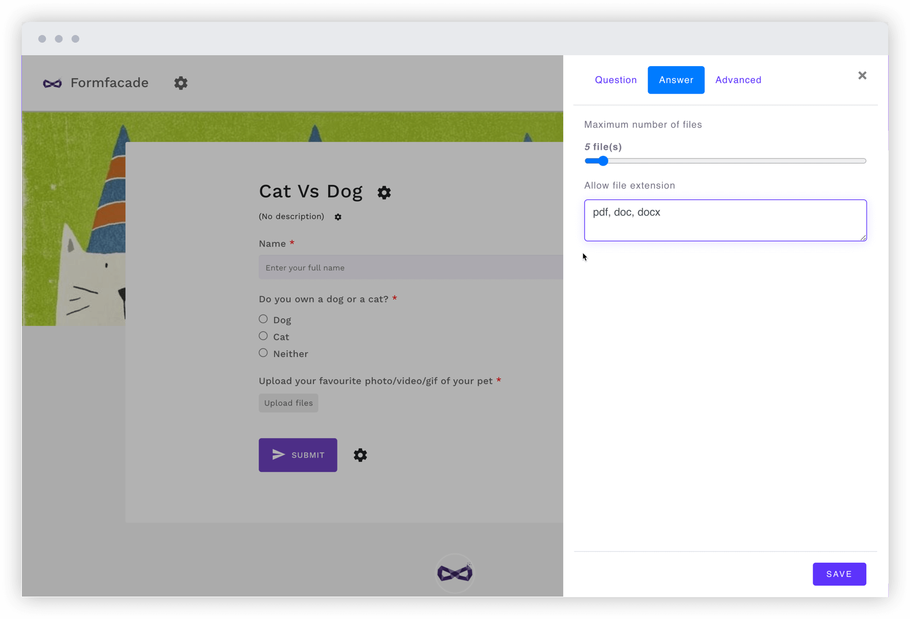Screen dimensions: 910x619
Task: Click the Formfacade infinity logo icon
Action: coord(52,83)
